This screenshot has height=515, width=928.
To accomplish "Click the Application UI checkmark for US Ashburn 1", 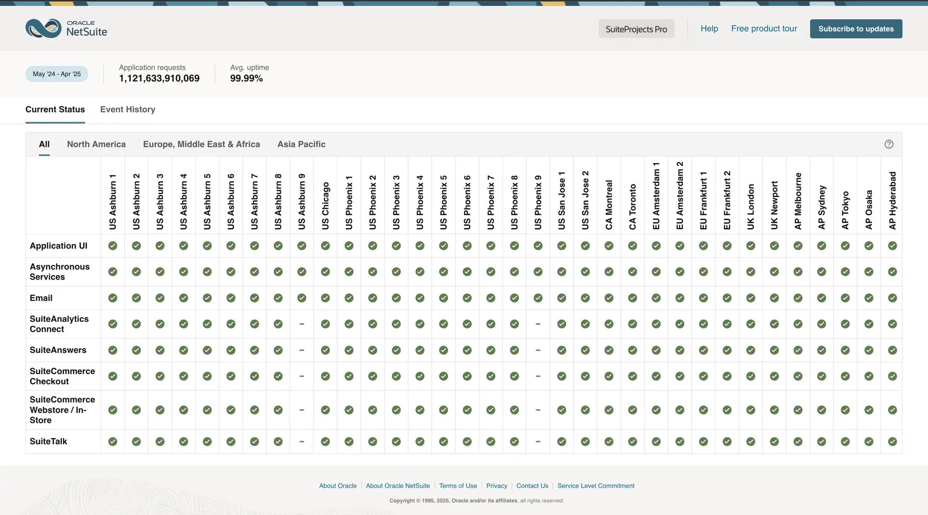I will point(112,246).
